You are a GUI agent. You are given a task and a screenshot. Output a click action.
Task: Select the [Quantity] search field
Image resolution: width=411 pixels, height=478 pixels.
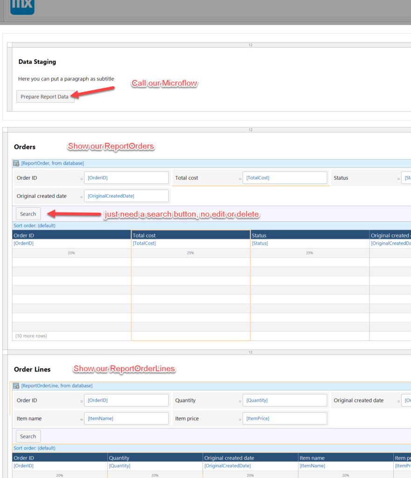285,401
